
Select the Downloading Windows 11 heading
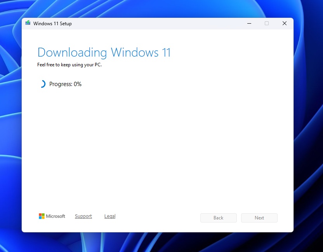(104, 52)
